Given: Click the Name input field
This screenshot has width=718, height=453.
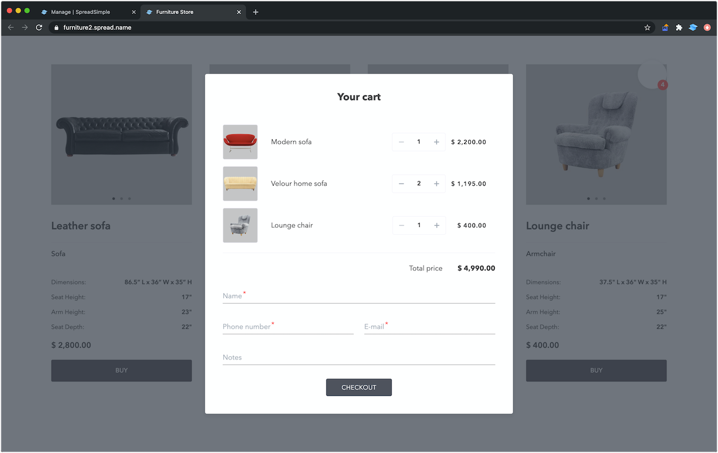Looking at the screenshot, I should pos(358,296).
